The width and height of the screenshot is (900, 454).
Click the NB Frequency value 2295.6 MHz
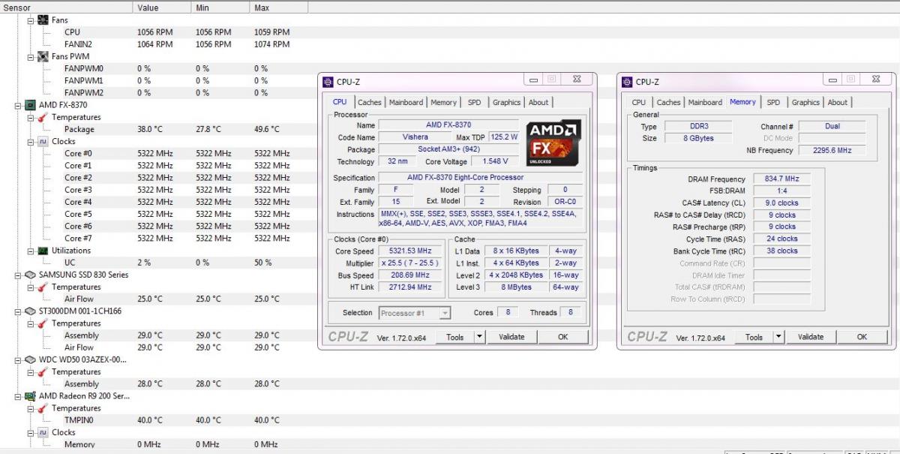pyautogui.click(x=832, y=150)
